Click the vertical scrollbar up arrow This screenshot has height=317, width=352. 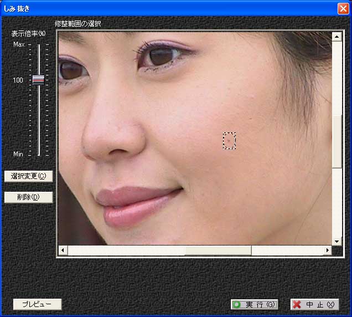[x=337, y=37]
